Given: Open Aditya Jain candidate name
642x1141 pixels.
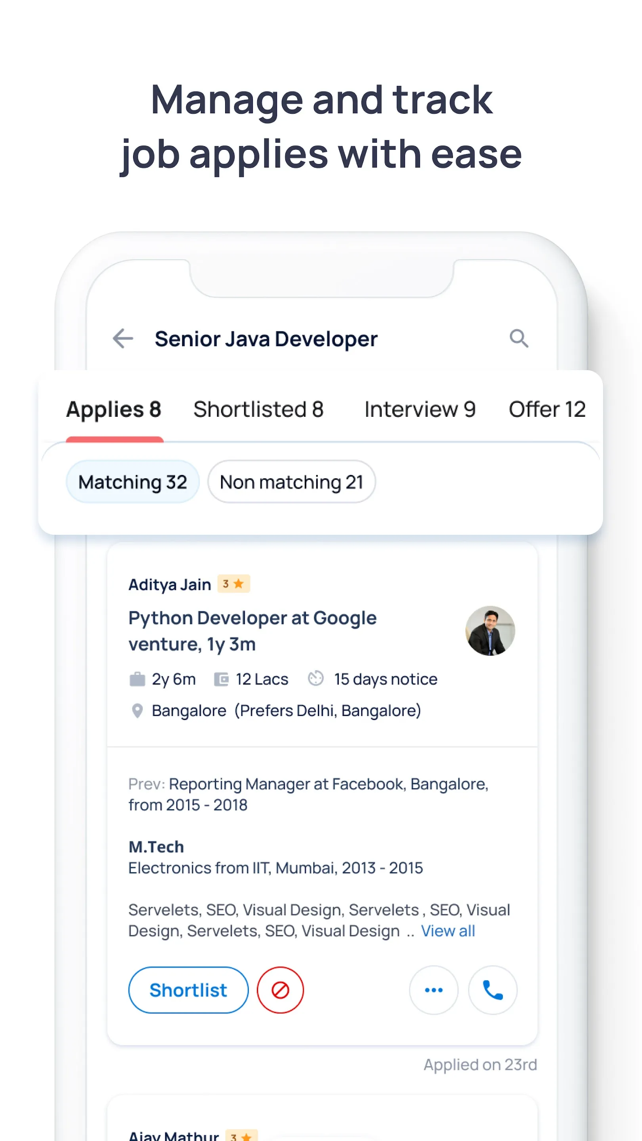Looking at the screenshot, I should click(x=170, y=585).
